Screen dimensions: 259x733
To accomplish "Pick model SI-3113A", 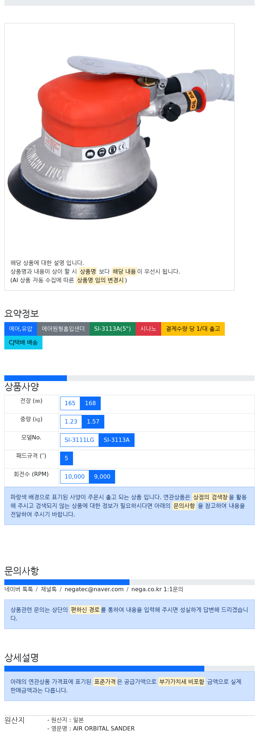I will [117, 440].
